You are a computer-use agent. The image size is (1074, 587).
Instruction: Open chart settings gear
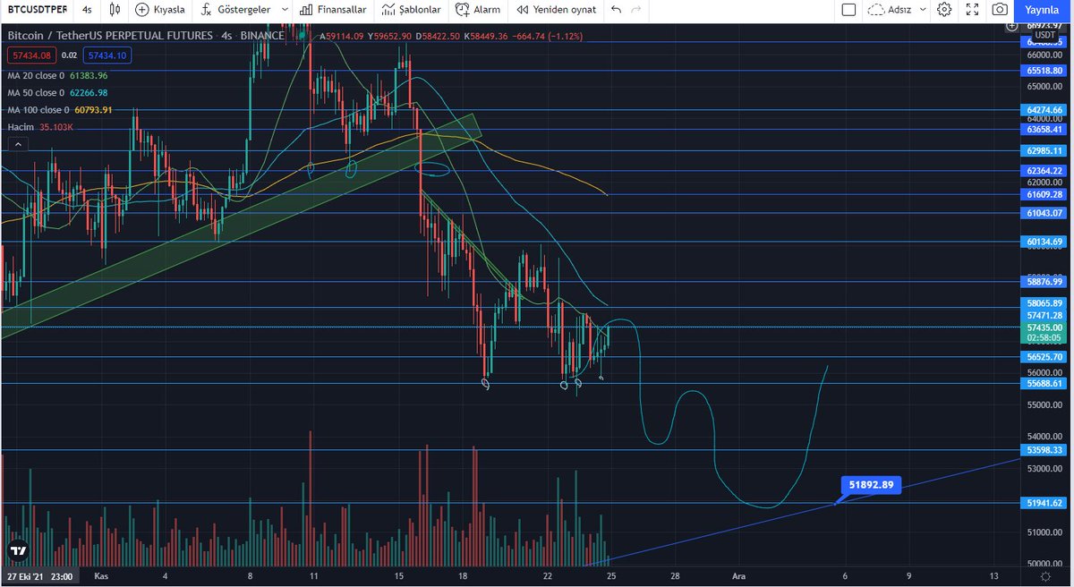click(x=944, y=10)
